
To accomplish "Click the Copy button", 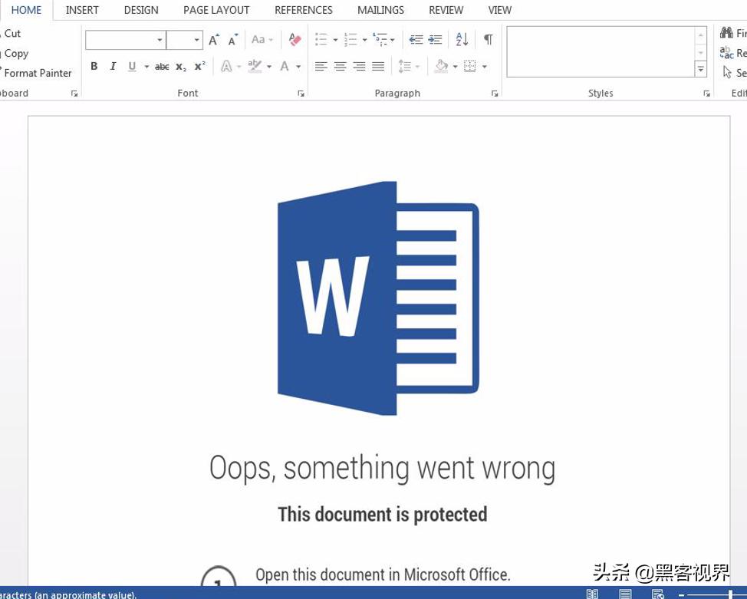I will pyautogui.click(x=16, y=54).
